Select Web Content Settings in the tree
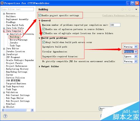This screenshot has width=140, height=121. pyautogui.click(x=18, y=95)
